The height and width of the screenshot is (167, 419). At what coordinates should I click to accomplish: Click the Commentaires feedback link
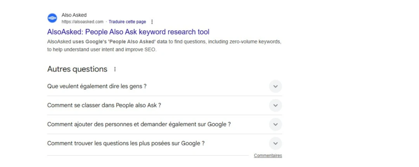(268, 156)
